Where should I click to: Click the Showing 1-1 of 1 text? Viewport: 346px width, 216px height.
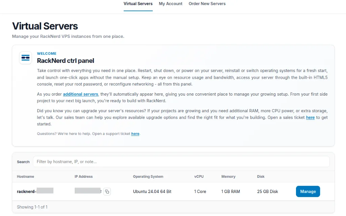click(x=32, y=207)
